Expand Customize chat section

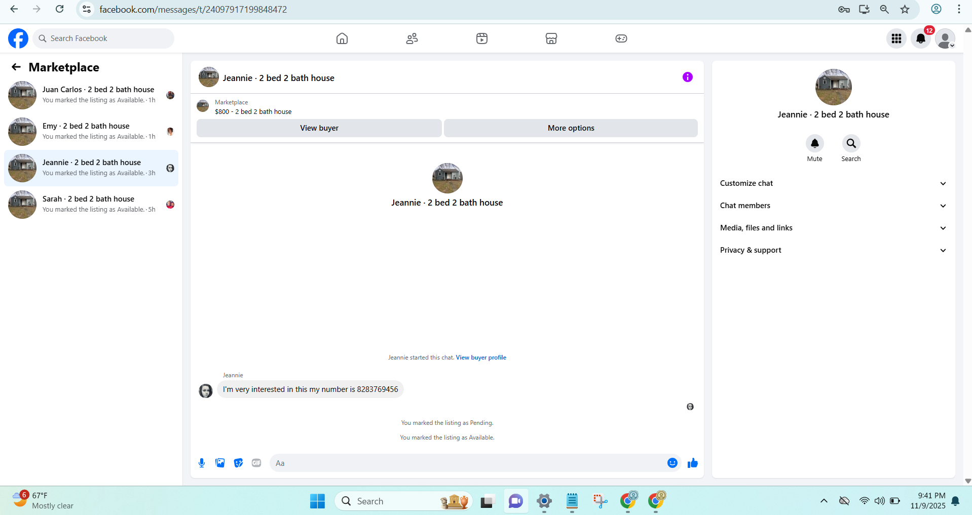[833, 183]
